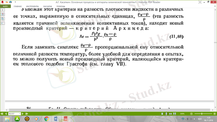Switch to continuous single page view
This screenshot has height=122, width=217.
tap(166, 114)
